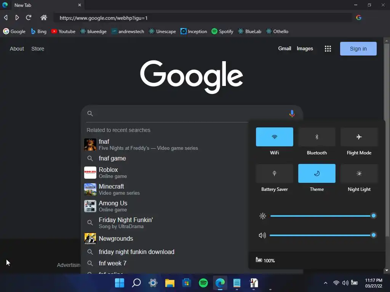Enable Flight Mode
This screenshot has height=292, width=390.
[359, 137]
